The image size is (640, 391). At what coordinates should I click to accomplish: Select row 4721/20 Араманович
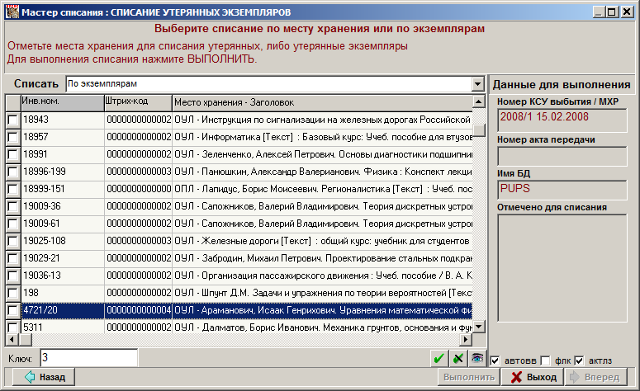(x=248, y=310)
